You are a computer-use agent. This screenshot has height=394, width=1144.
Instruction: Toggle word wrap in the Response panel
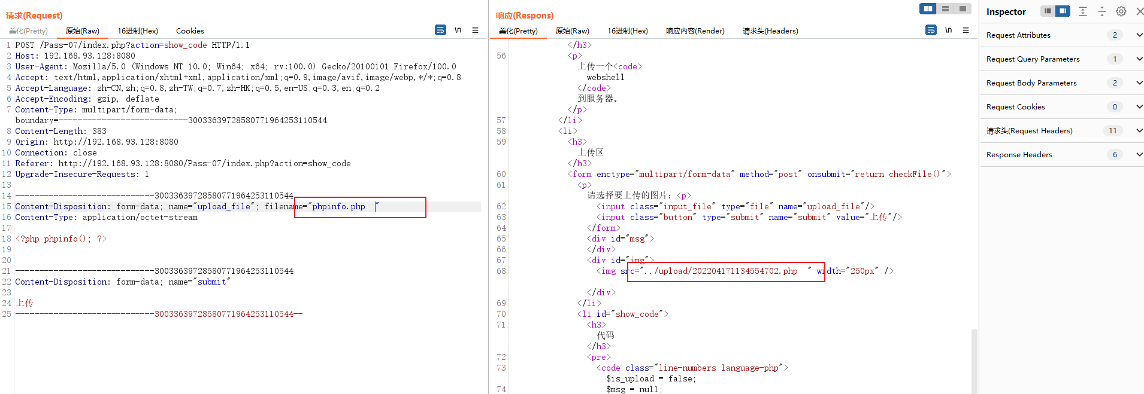931,30
